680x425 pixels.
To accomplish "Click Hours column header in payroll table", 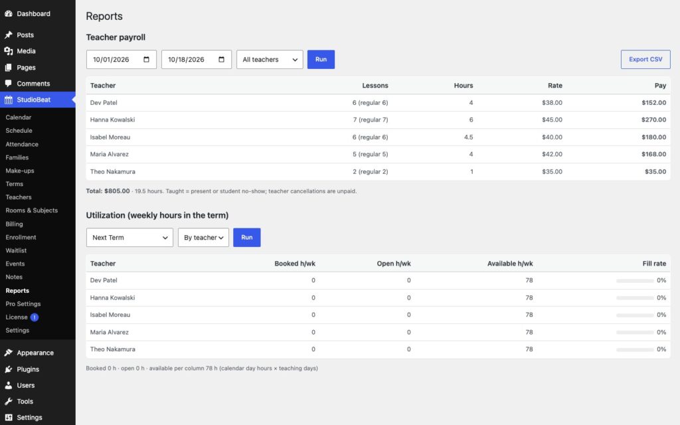I will 464,86.
